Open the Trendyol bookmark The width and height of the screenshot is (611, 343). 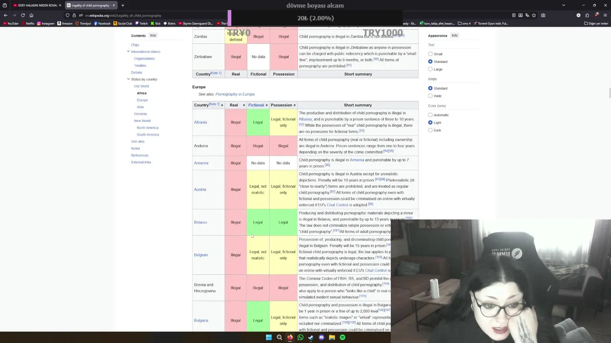pyautogui.click(x=83, y=23)
